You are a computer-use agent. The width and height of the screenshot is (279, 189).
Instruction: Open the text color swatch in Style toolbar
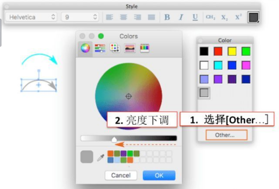[x=253, y=17]
